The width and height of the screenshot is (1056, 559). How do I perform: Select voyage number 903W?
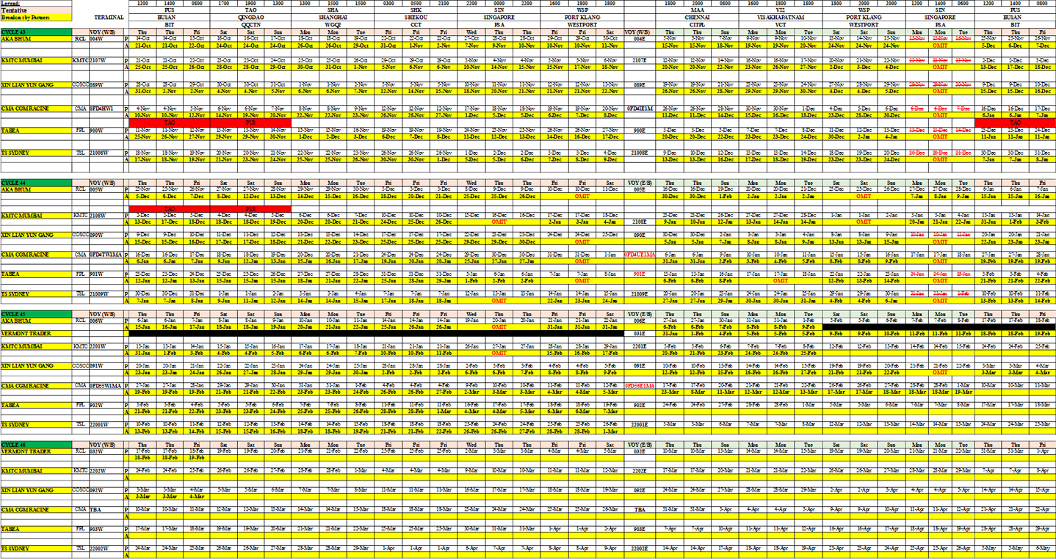coord(106,529)
